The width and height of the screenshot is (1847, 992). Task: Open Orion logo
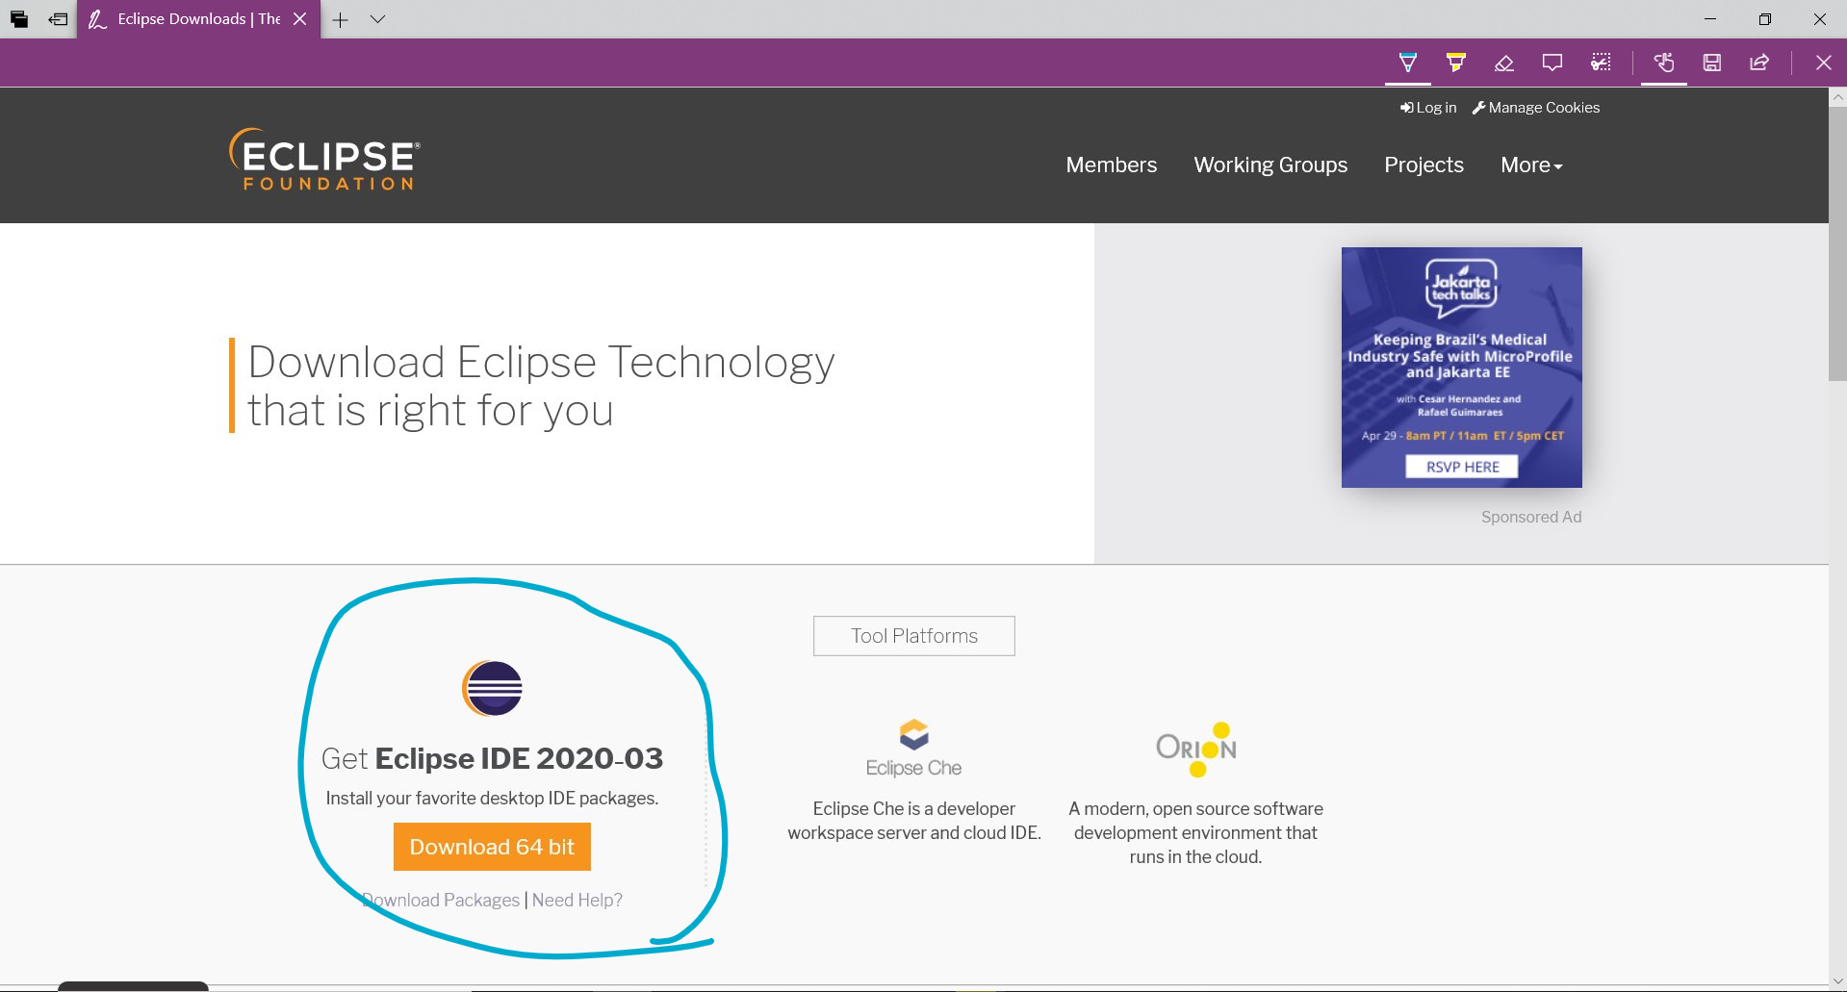pos(1196,749)
